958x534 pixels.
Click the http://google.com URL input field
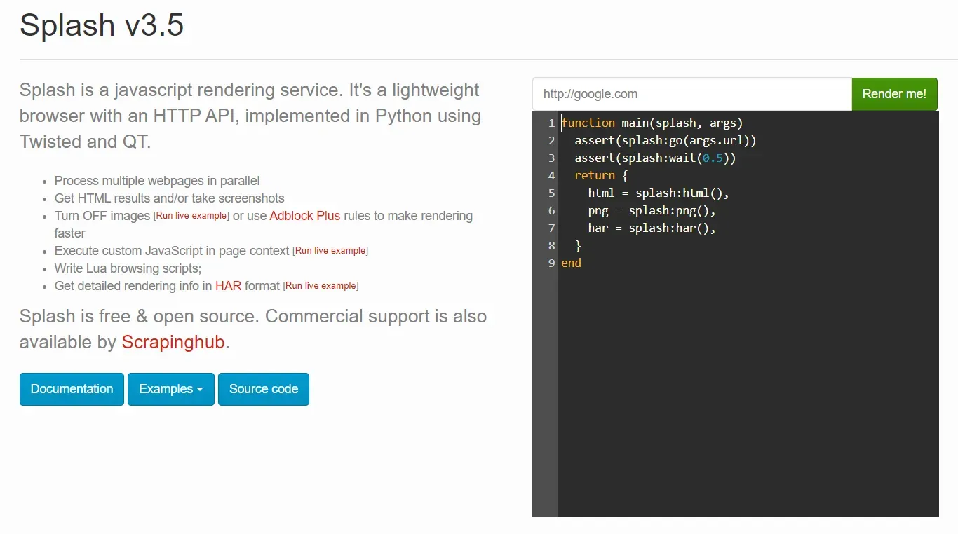[691, 93]
